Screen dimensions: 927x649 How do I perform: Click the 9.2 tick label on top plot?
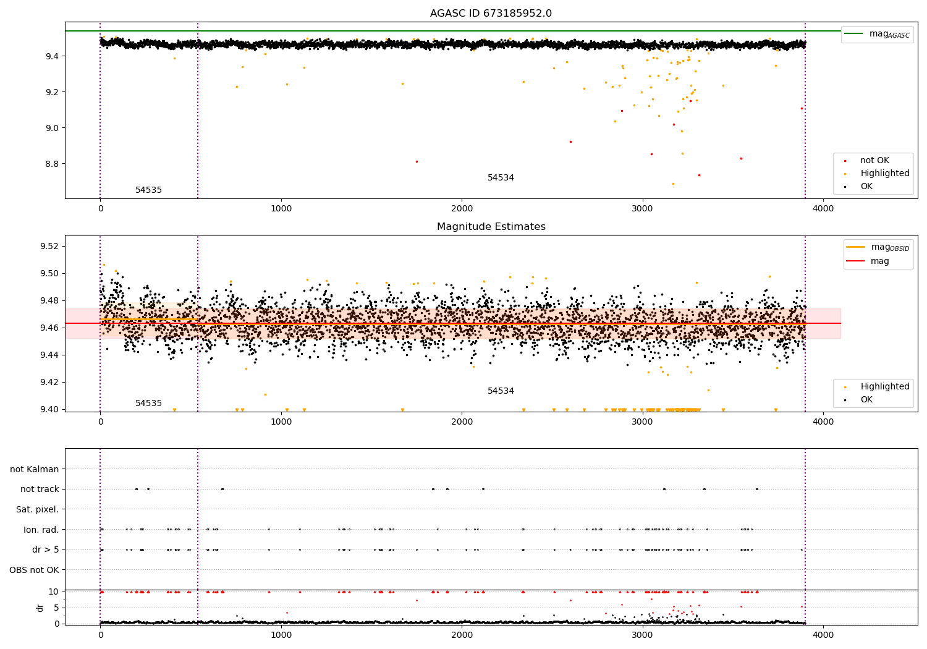pos(51,92)
